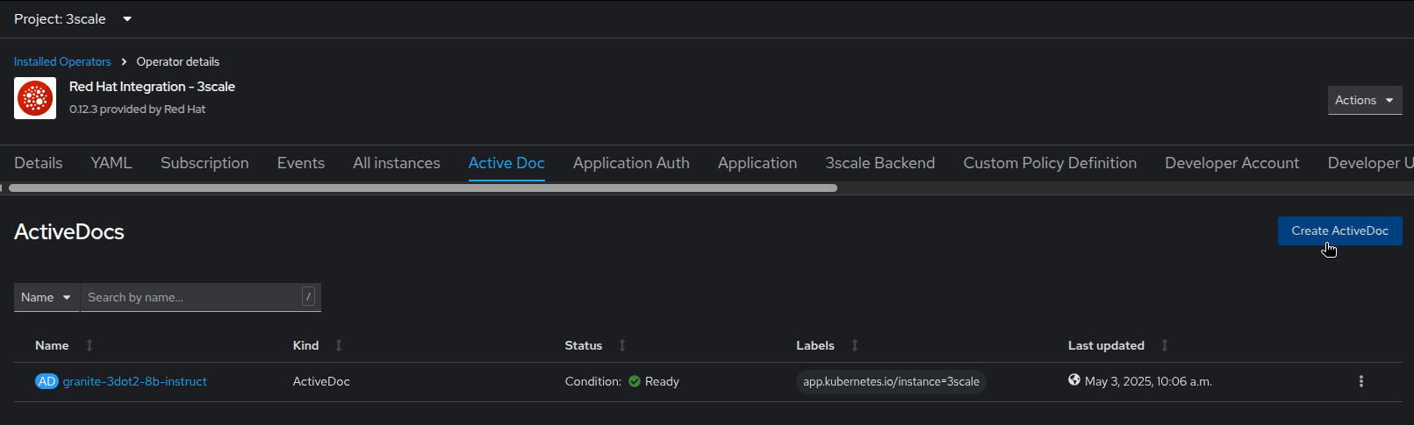Click the green Ready check icon
Viewport: 1414px width, 425px height.
coord(635,382)
